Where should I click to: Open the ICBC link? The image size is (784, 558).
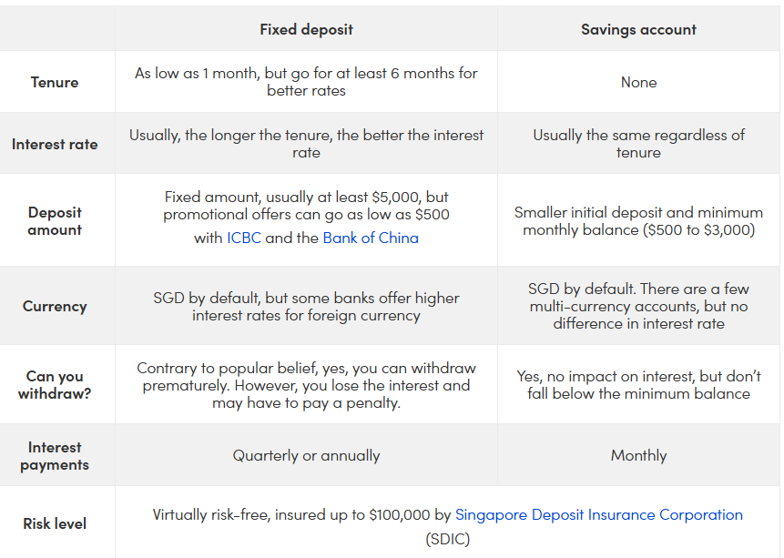pyautogui.click(x=244, y=238)
